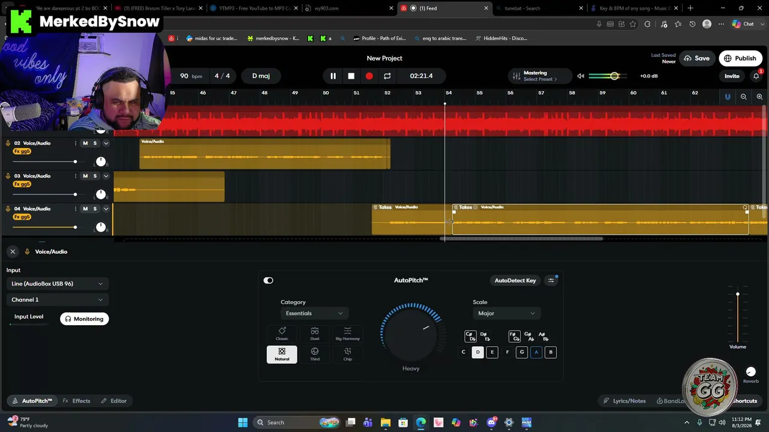Image resolution: width=769 pixels, height=432 pixels.
Task: Open options menu for track 04
Action: [x=75, y=209]
